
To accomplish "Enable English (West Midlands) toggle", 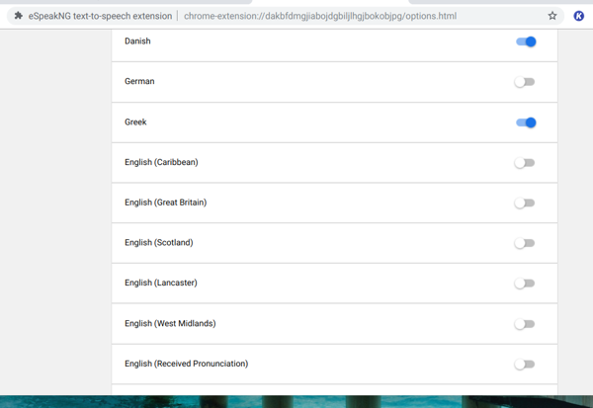I will tap(525, 324).
